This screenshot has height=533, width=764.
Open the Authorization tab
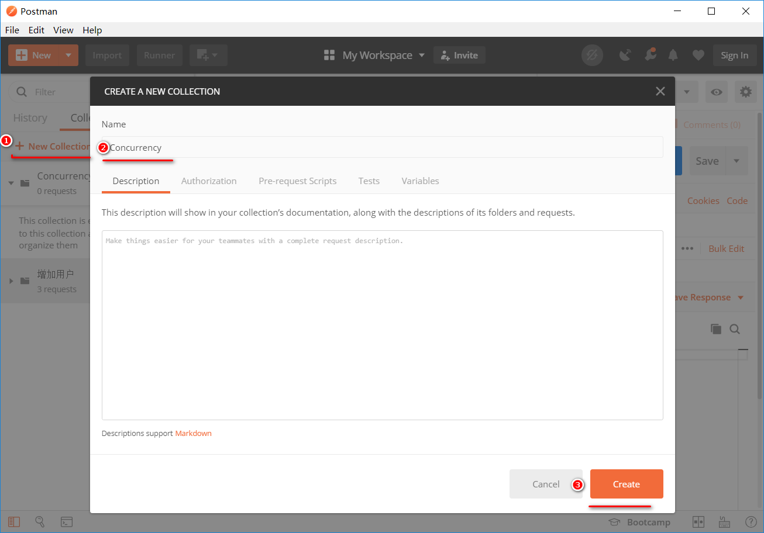coord(209,181)
